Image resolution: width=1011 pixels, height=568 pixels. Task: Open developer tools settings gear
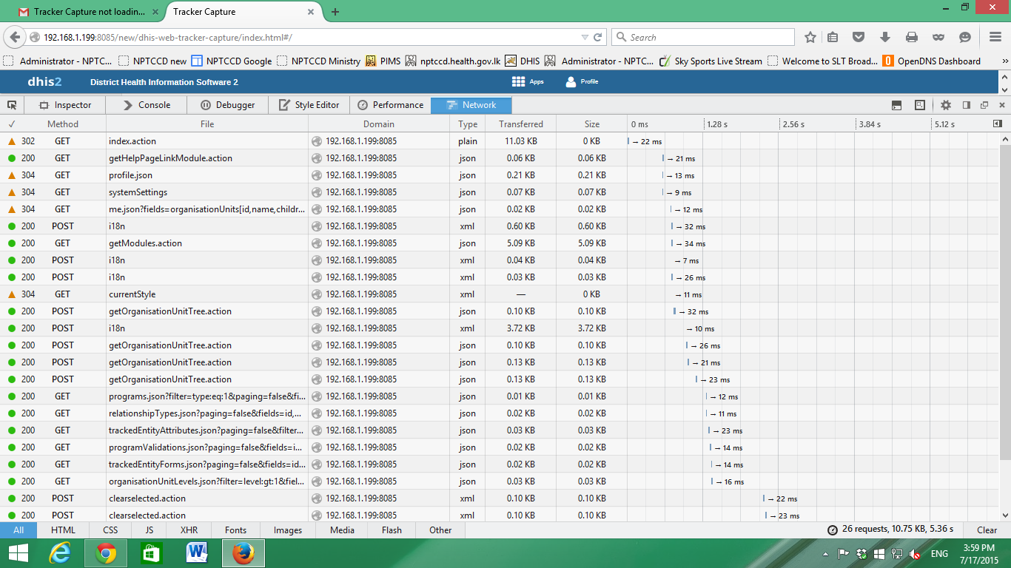click(946, 105)
